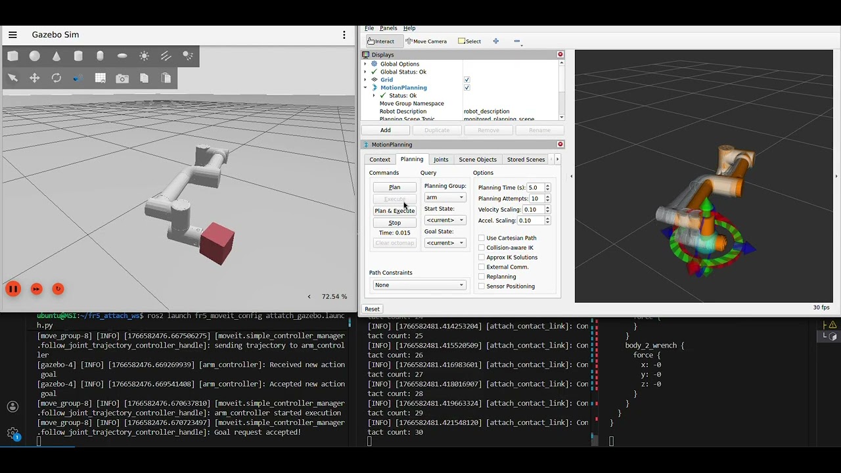Screen dimensions: 841x473
Task: Insert an ellipsoid shape in Gazebo
Action: click(122, 56)
